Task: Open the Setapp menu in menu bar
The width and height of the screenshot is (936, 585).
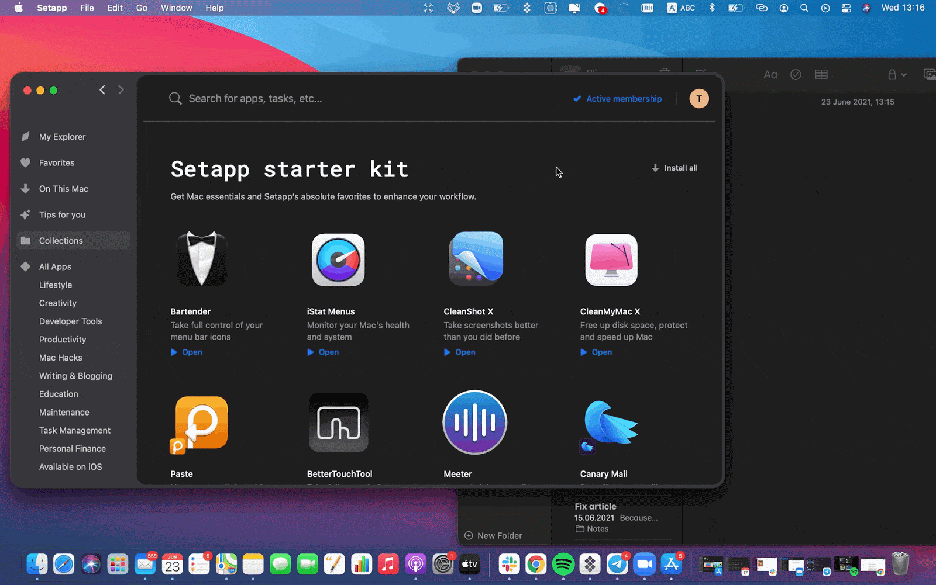Action: click(51, 8)
